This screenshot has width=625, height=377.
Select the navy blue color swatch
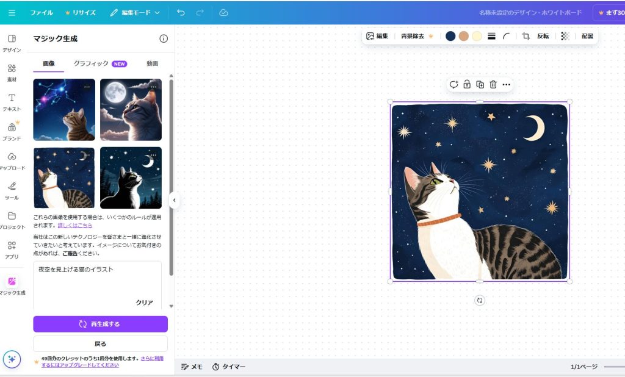click(x=450, y=36)
